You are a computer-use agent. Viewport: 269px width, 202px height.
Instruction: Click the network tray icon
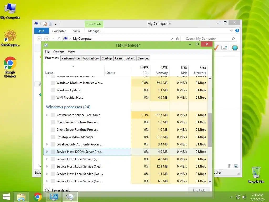pyautogui.click(x=238, y=197)
